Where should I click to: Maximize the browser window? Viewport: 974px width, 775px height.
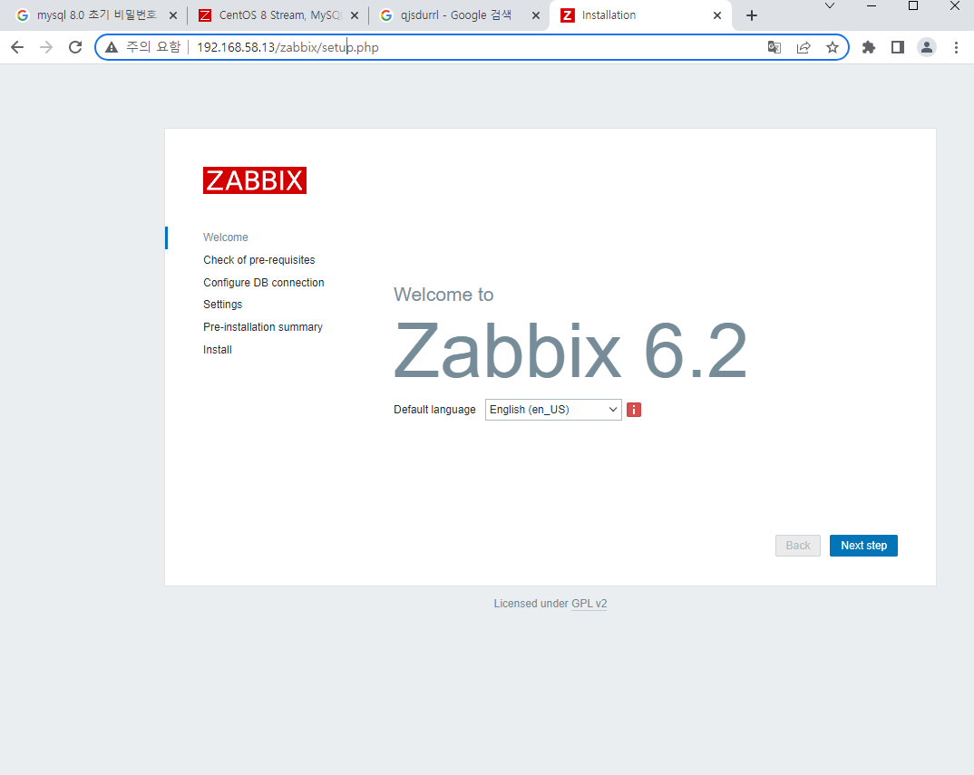point(913,5)
